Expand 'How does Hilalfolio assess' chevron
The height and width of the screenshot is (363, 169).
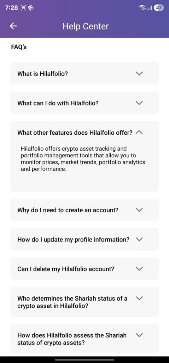tap(139, 335)
